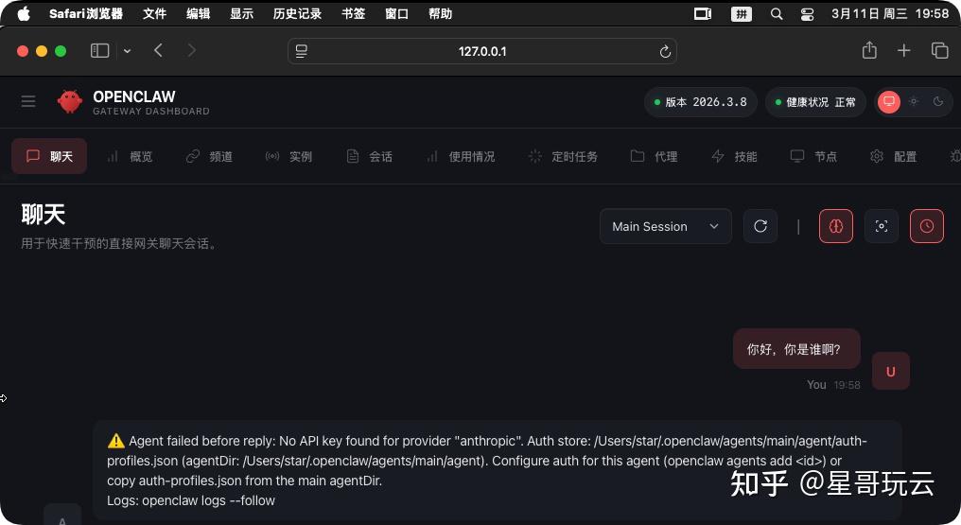Click the 版本 2026.3.8 badge
Viewport: 961px width, 525px height.
point(701,102)
